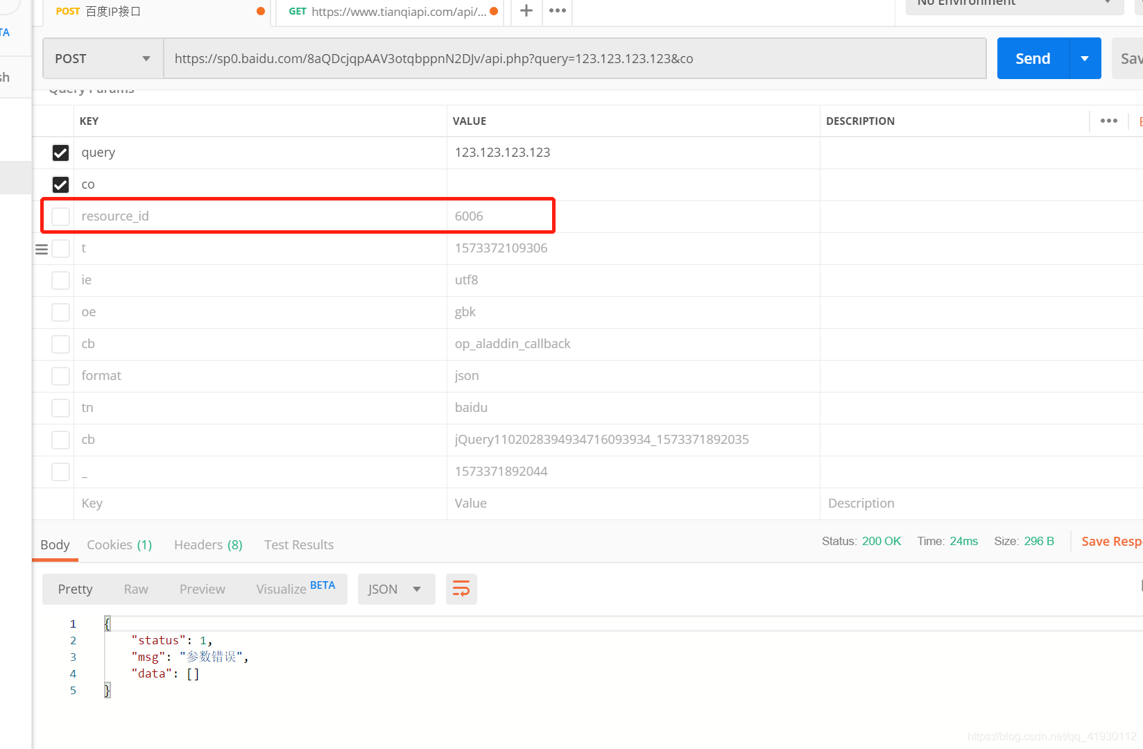Open a new request tab with plus icon
Image resolution: width=1143 pixels, height=749 pixels.
point(526,10)
